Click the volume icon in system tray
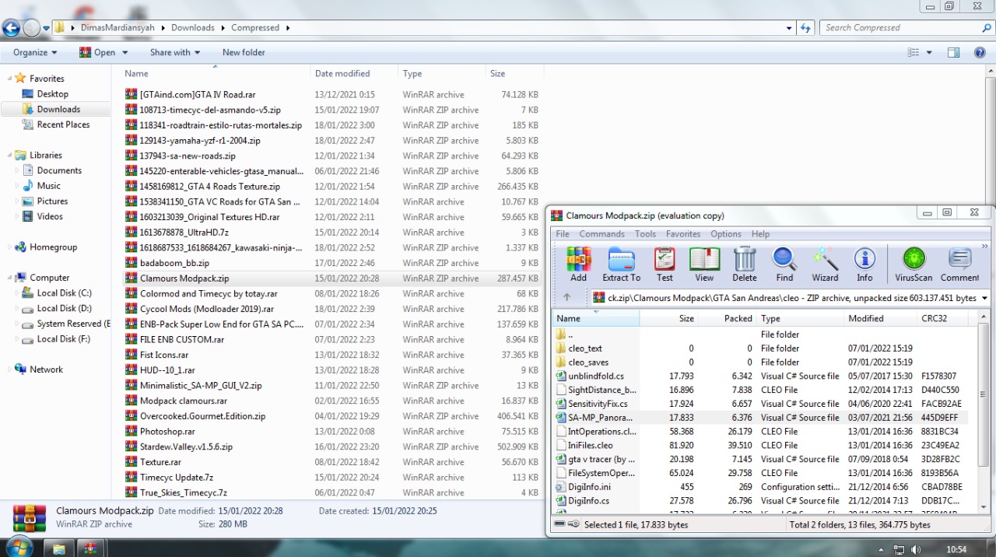The height and width of the screenshot is (557, 996). [x=917, y=549]
